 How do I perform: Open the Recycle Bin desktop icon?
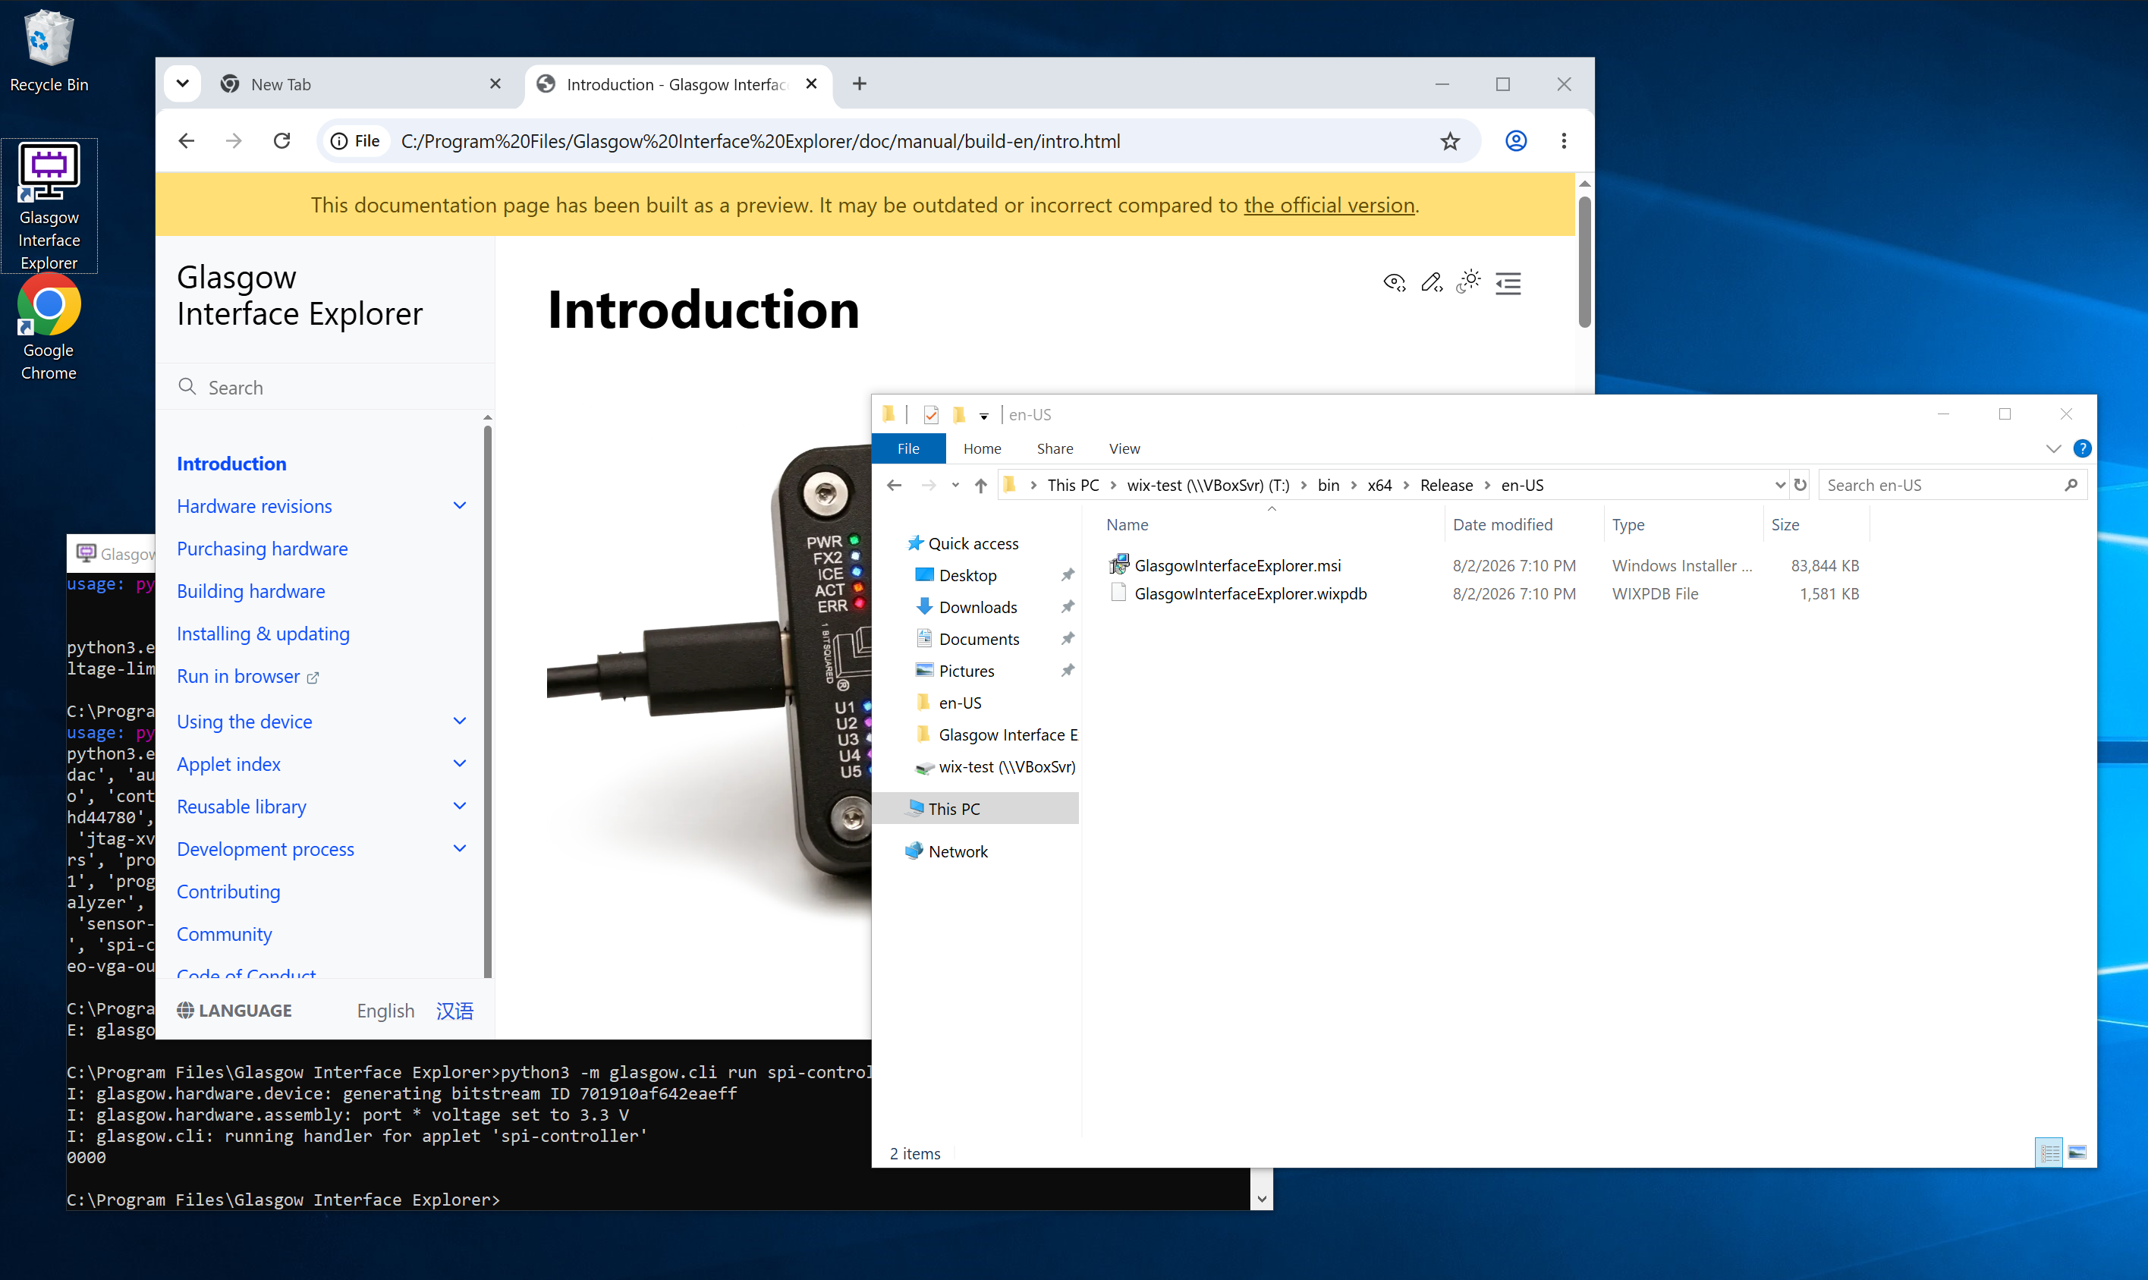click(49, 50)
